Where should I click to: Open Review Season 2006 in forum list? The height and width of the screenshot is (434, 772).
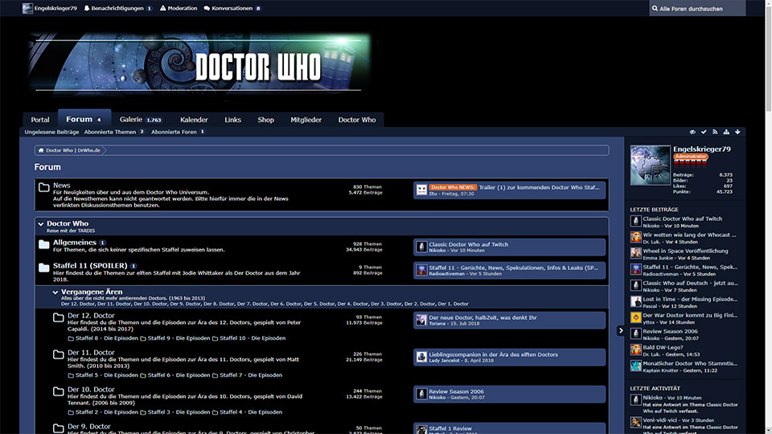(456, 391)
